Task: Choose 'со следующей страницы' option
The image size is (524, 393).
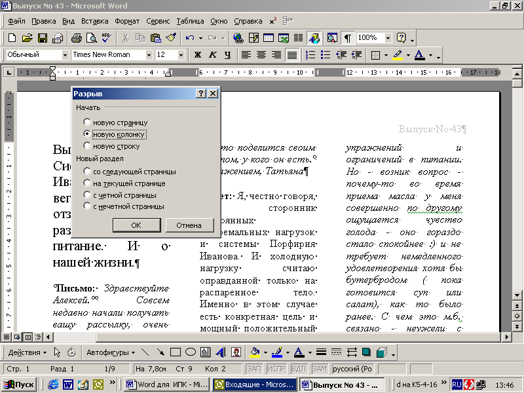Action: pos(87,171)
